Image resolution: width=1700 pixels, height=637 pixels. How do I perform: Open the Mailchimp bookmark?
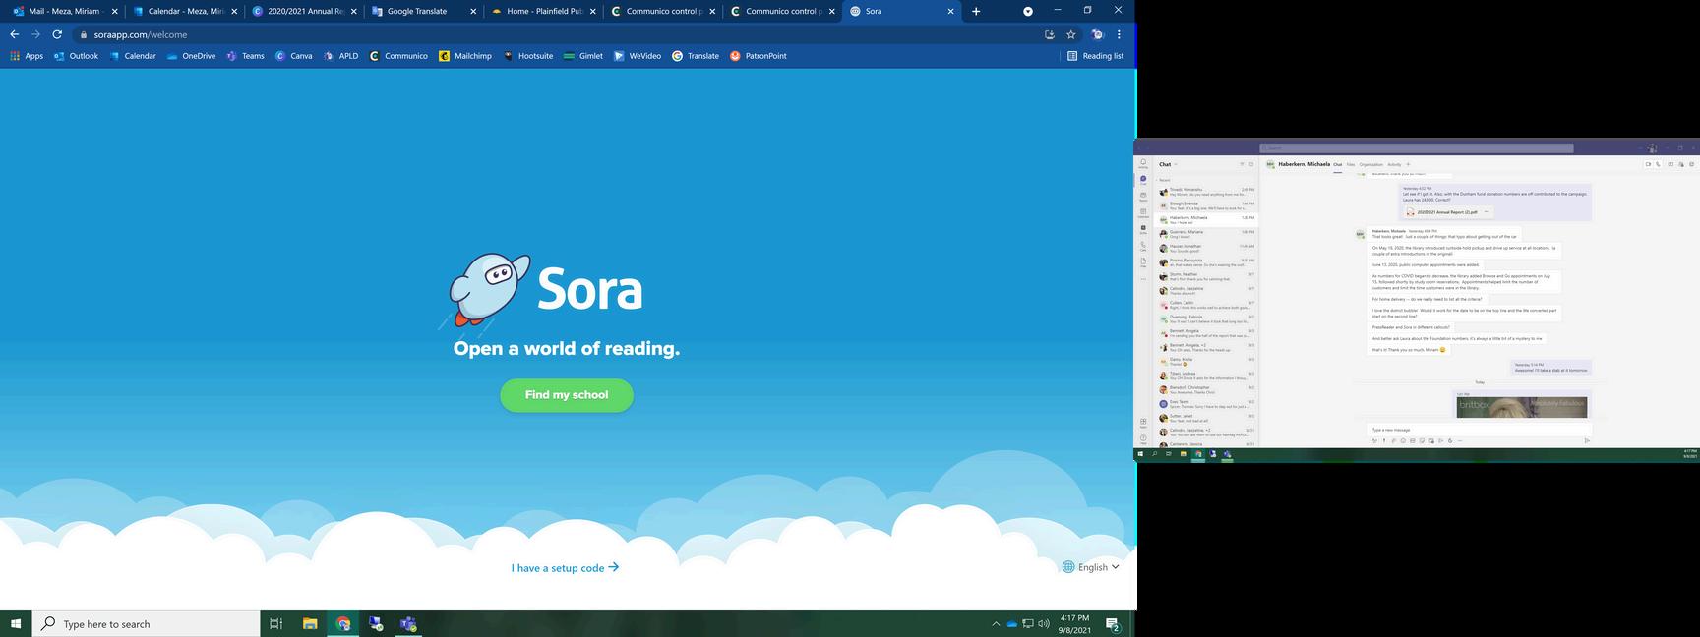465,56
